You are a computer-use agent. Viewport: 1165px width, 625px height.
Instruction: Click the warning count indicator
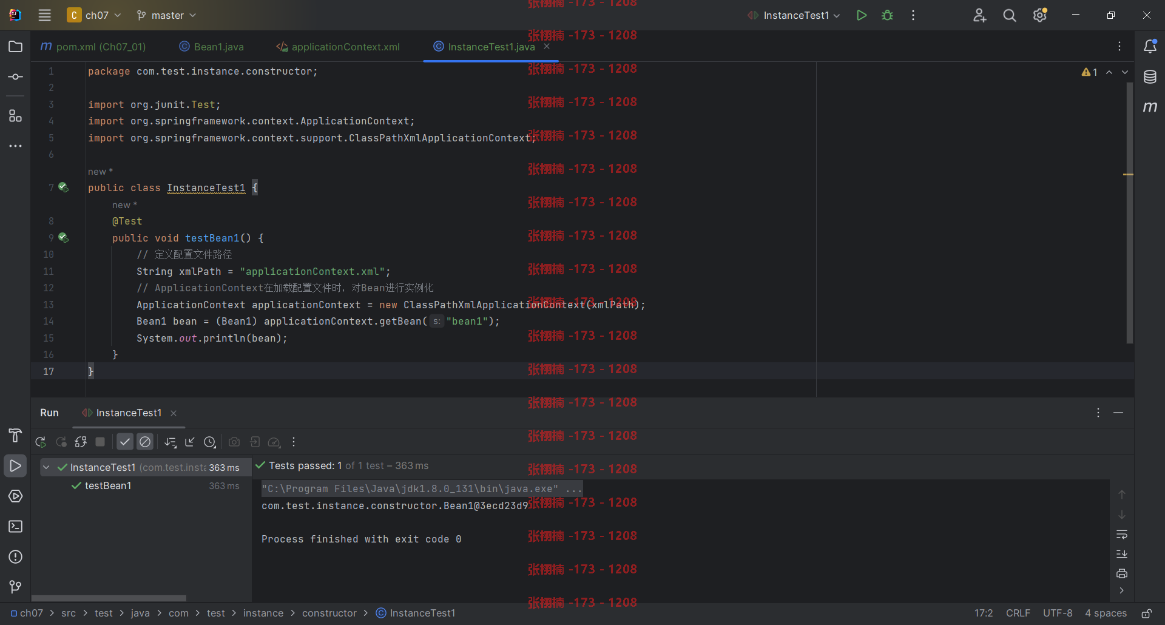coord(1089,72)
